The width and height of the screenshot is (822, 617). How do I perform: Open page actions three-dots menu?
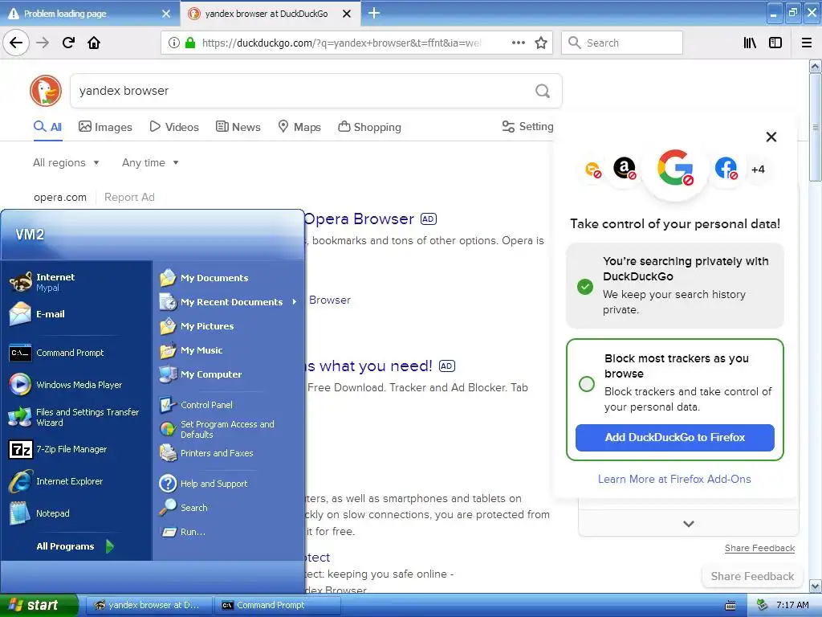point(518,43)
